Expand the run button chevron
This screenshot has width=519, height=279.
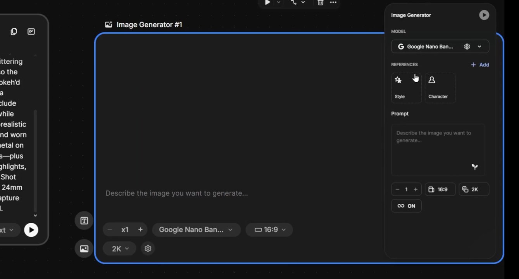278,3
